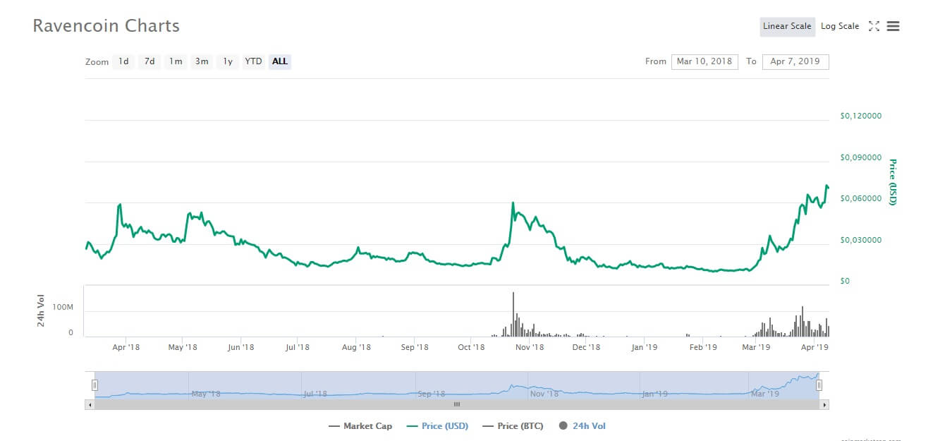Choose the 1m zoom range
This screenshot has width=933, height=441.
(176, 61)
